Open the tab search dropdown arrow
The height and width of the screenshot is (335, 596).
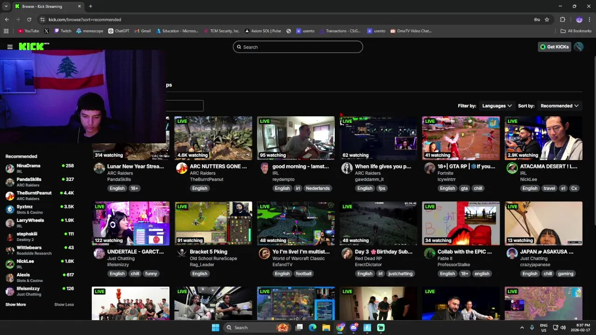coord(6,7)
